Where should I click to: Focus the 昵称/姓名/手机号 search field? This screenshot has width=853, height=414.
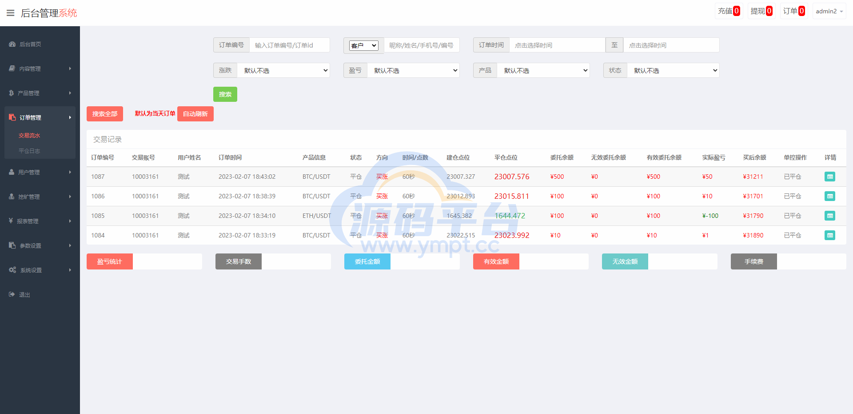[x=422, y=45]
